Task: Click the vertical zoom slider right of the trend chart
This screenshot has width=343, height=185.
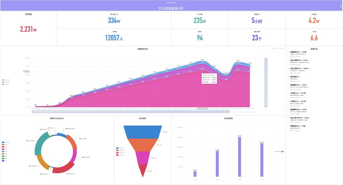Action: (266, 83)
